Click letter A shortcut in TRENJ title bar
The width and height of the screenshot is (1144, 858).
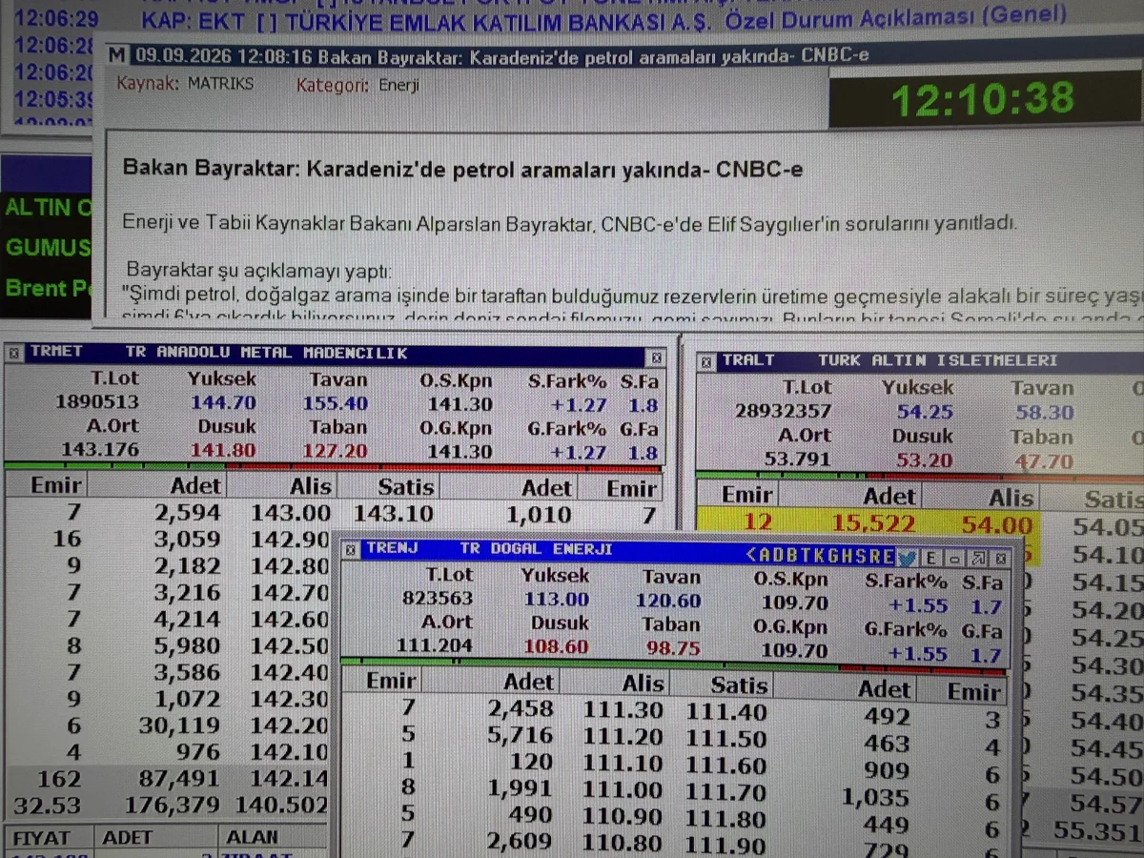766,557
